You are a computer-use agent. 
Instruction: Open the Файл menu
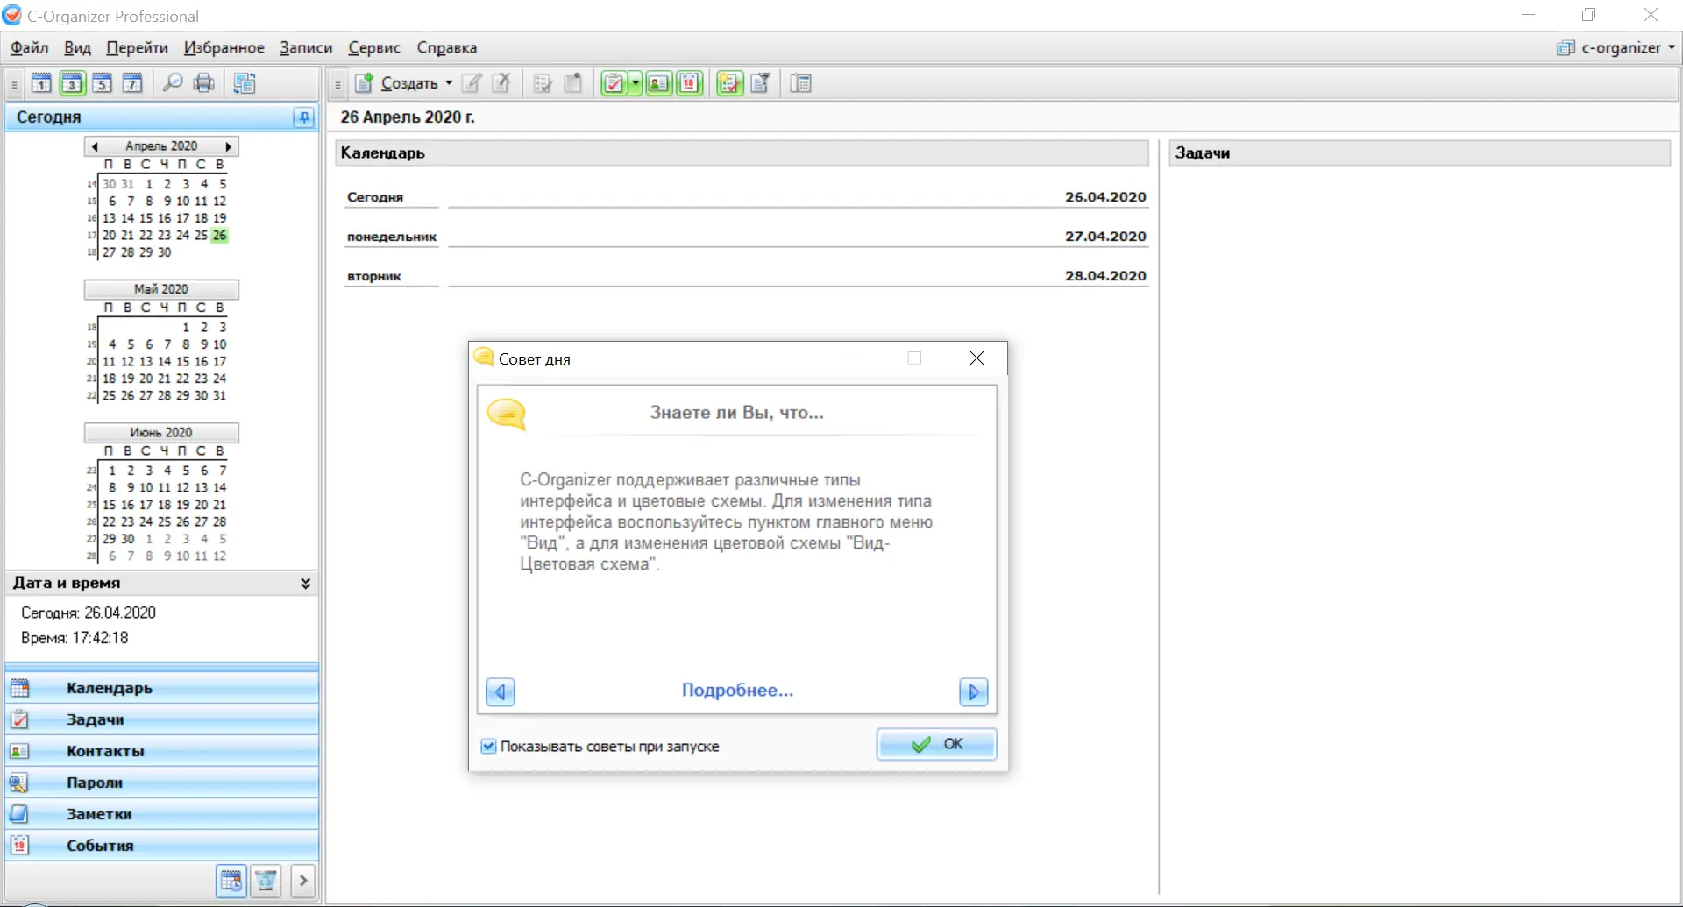tap(30, 48)
